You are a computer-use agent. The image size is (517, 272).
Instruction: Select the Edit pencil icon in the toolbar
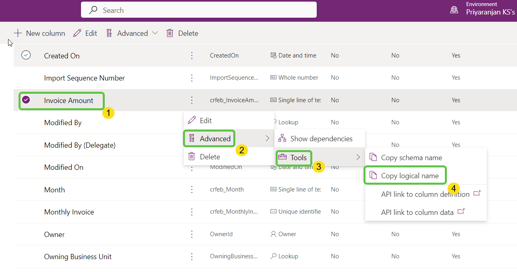[77, 33]
